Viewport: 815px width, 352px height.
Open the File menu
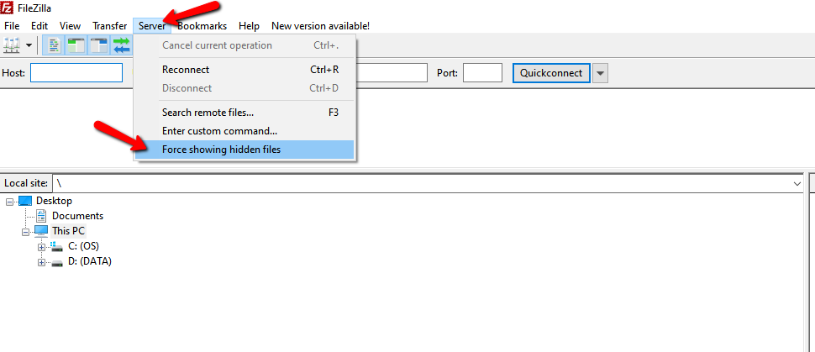point(12,25)
